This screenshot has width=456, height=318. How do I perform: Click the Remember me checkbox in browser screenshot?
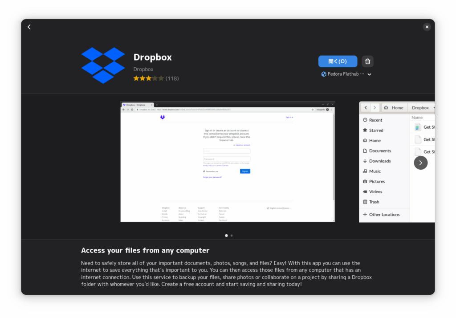(204, 171)
